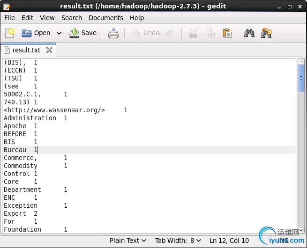The width and height of the screenshot is (307, 248).
Task: Click the gedit icon in title bar
Action: point(7,7)
